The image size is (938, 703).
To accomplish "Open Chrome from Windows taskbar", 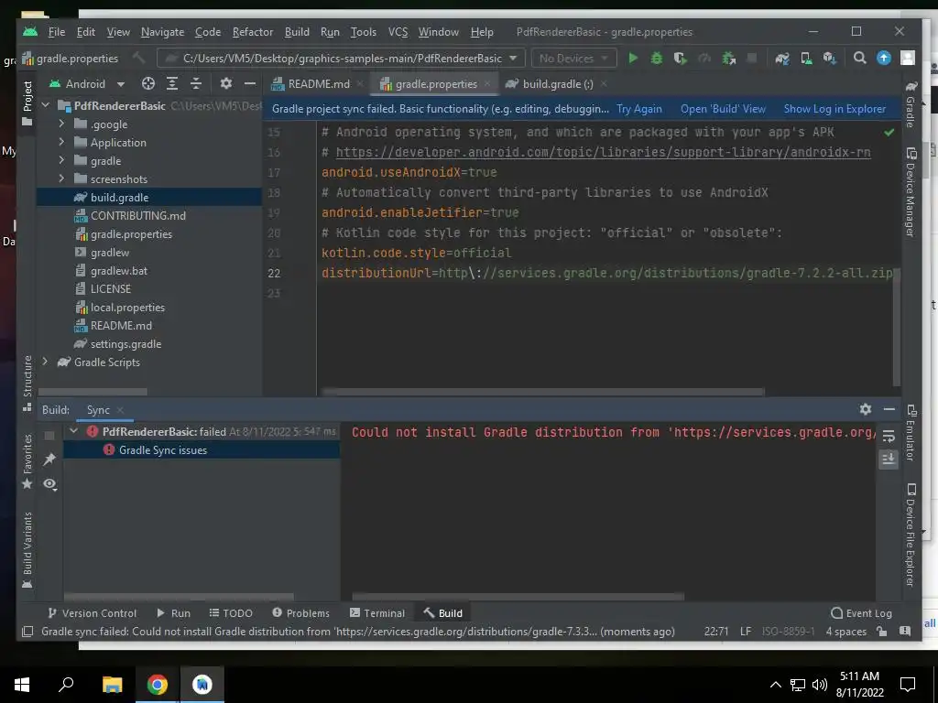I will (157, 684).
